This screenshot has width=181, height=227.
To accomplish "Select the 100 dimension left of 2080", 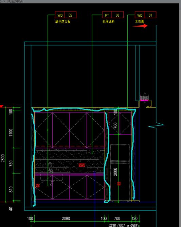I will [x=30, y=219].
